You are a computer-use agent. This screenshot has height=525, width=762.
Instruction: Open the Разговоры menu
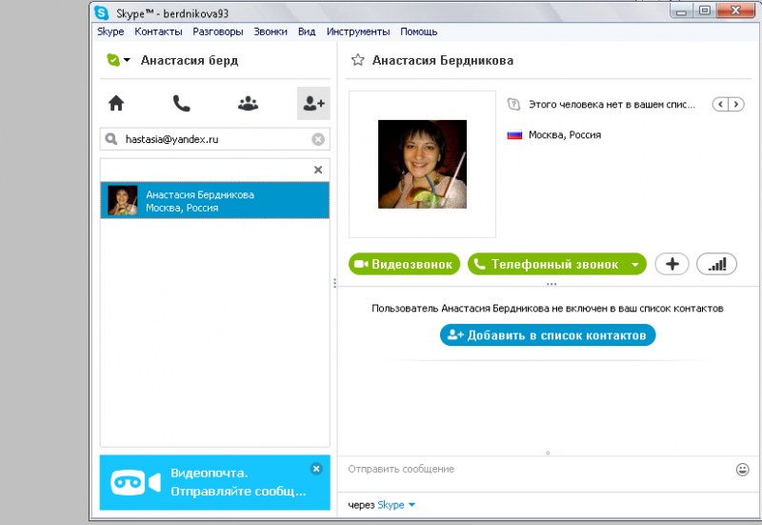[x=218, y=31]
